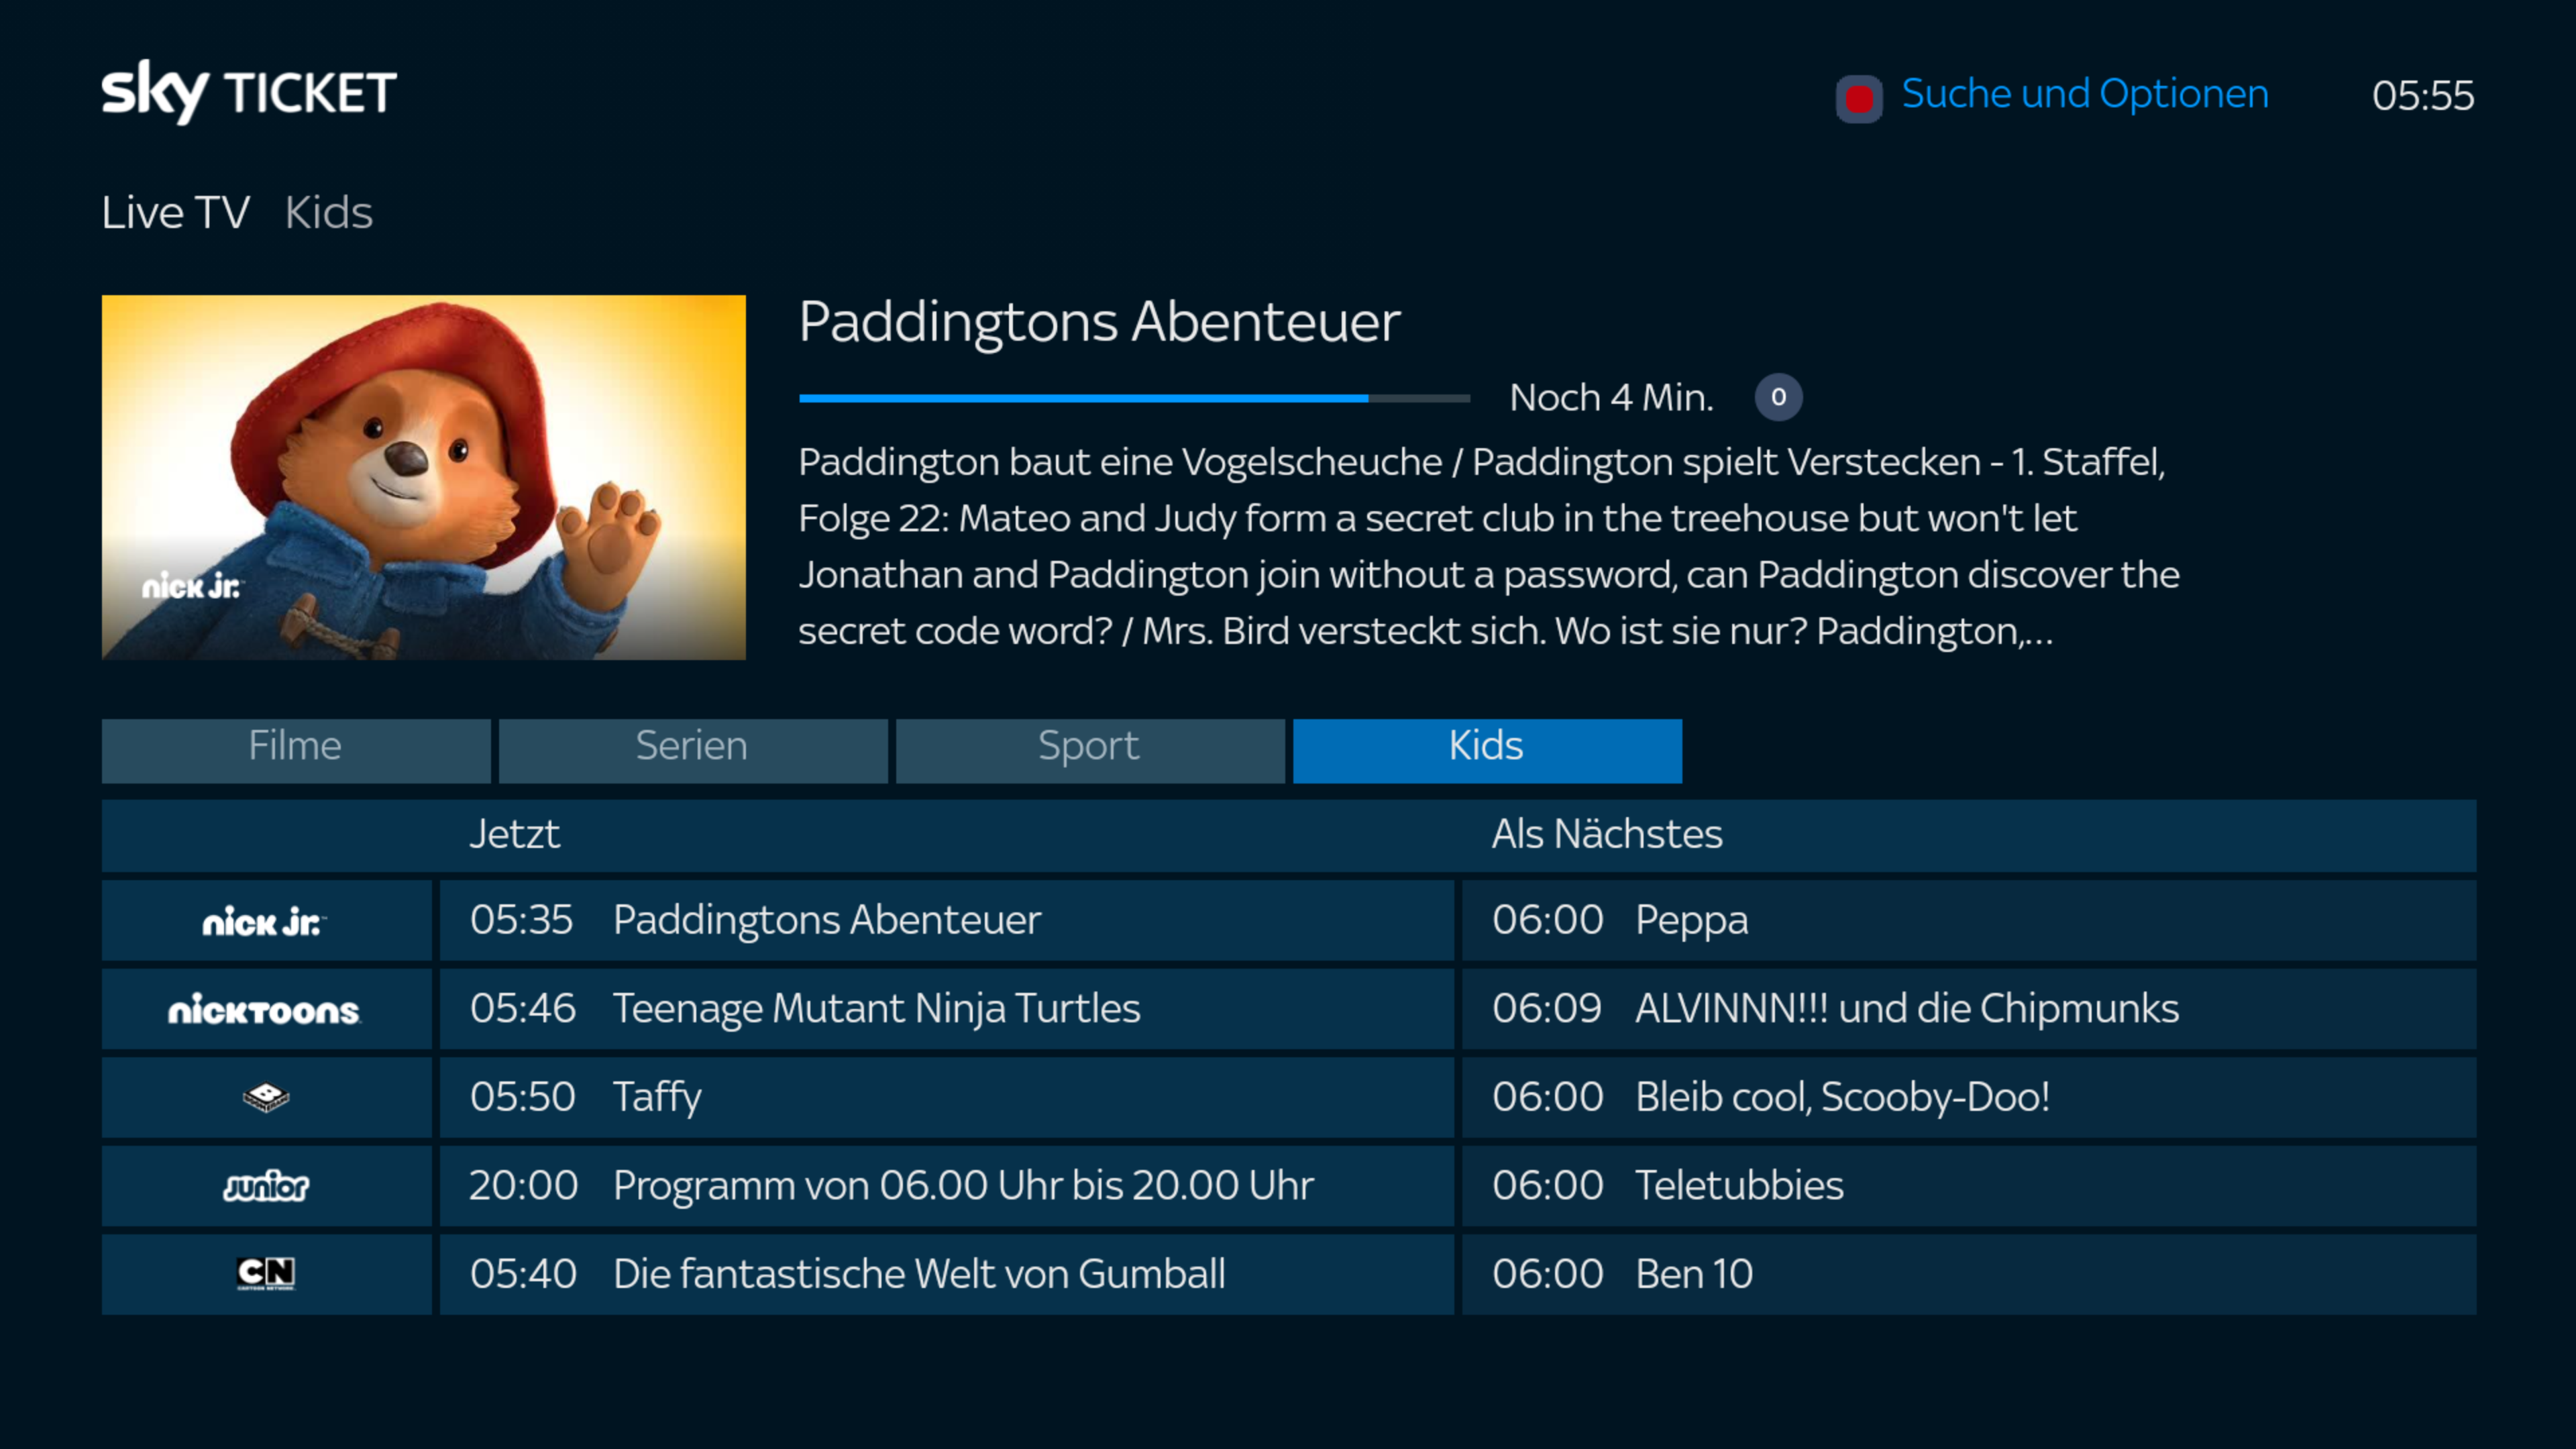The width and height of the screenshot is (2576, 1449).
Task: Play Paddingtons Abenteuer at 05:35
Action: tap(947, 921)
